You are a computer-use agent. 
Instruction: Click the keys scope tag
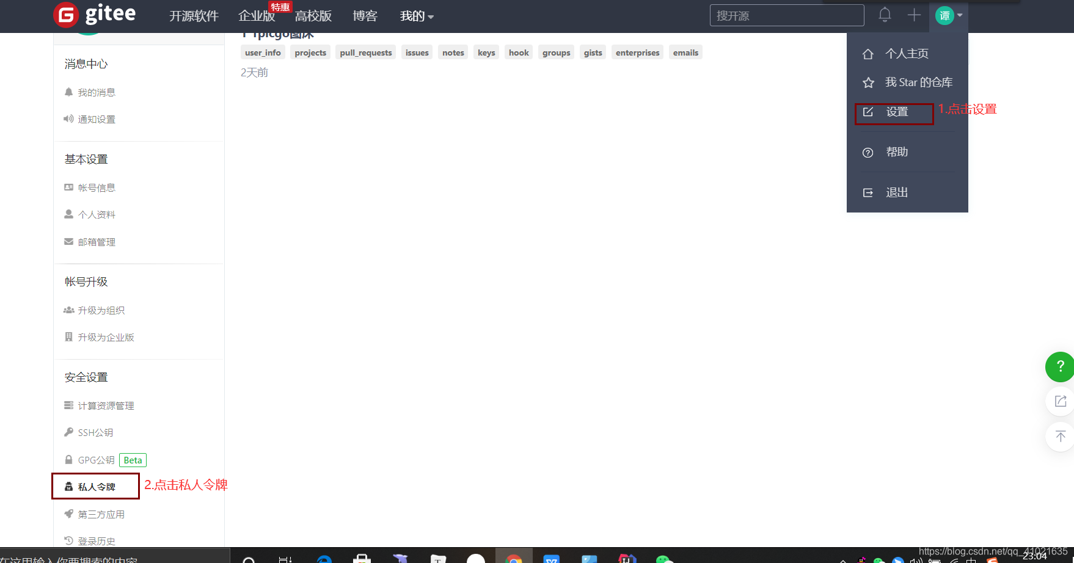(486, 53)
